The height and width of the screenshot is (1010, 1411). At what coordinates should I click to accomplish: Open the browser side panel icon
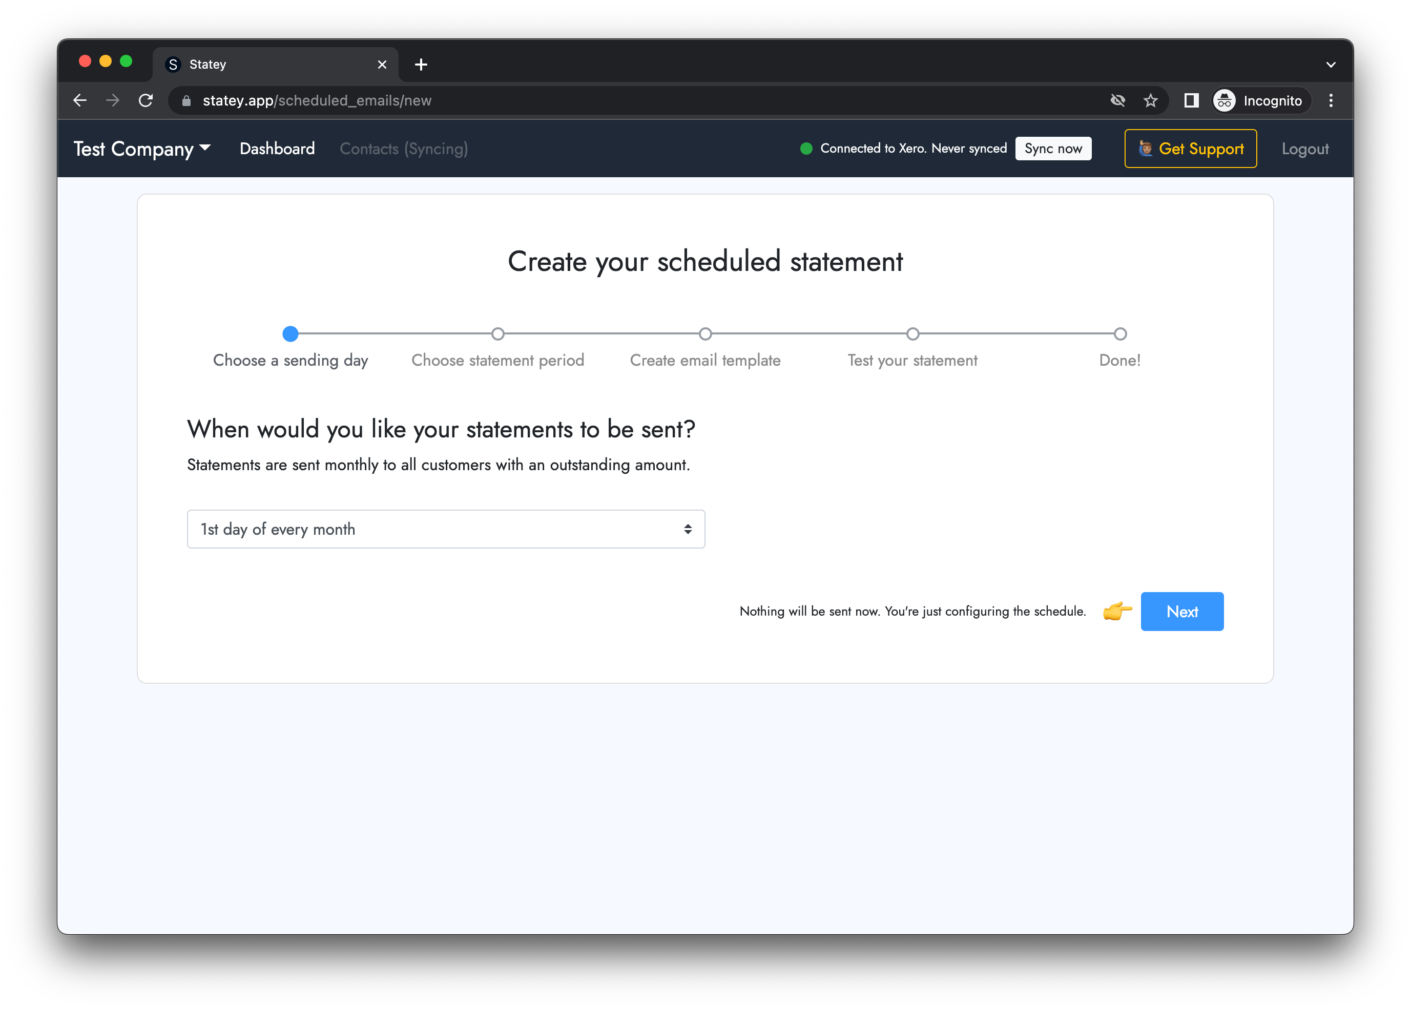click(x=1191, y=100)
